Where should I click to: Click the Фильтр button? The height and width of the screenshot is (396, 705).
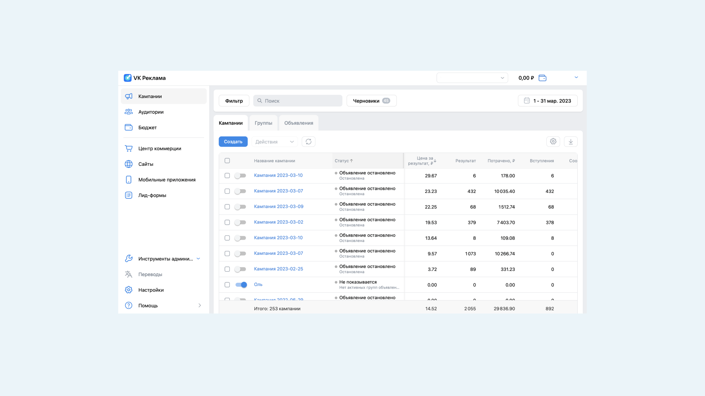(x=234, y=100)
